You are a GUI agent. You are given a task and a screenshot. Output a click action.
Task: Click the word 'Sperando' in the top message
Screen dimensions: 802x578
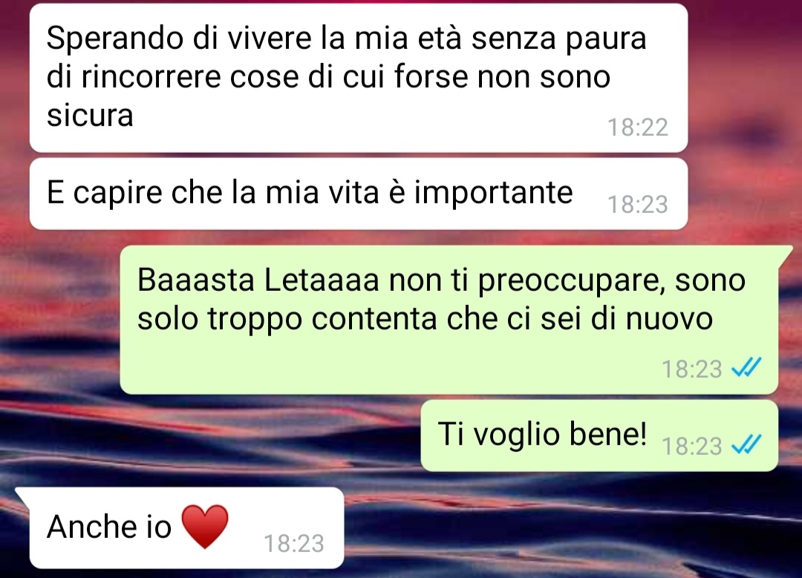(x=115, y=39)
